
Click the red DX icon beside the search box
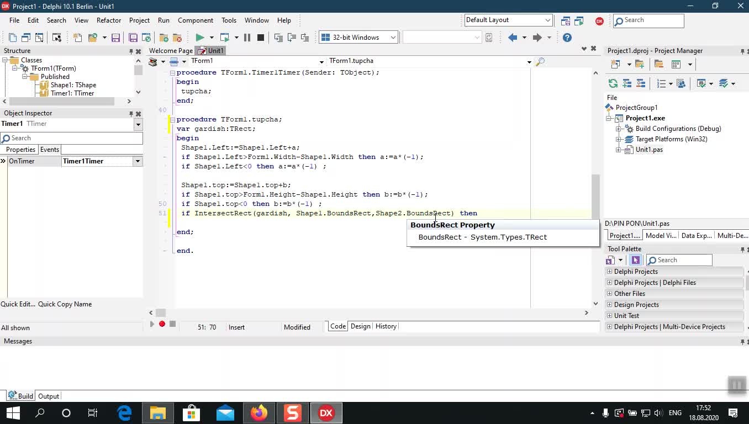coord(599,21)
